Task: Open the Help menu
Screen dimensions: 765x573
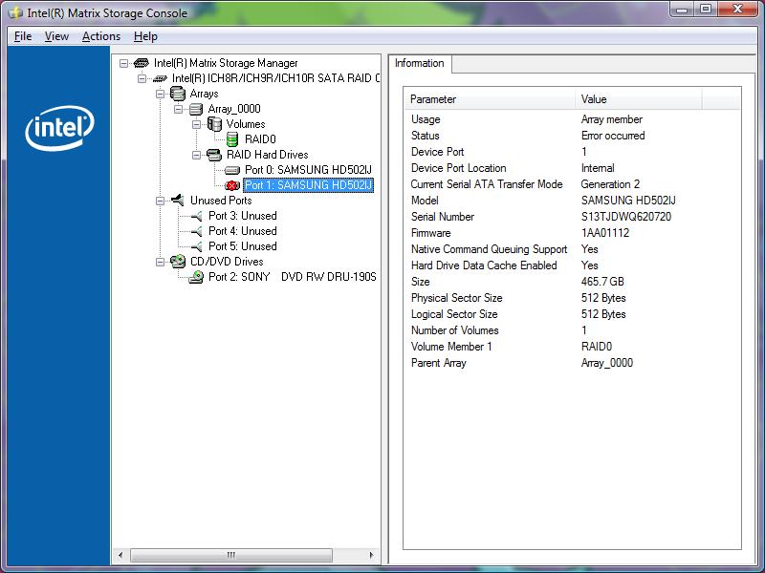Action: pyautogui.click(x=145, y=36)
